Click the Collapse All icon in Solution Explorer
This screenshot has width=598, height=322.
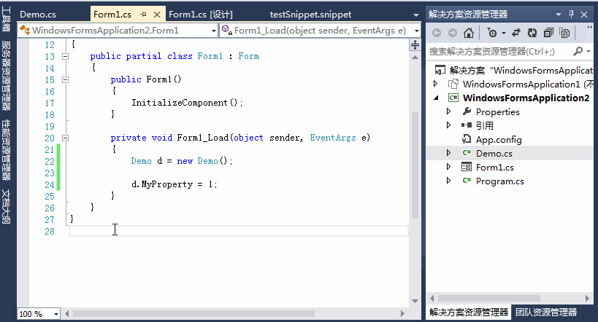(548, 33)
